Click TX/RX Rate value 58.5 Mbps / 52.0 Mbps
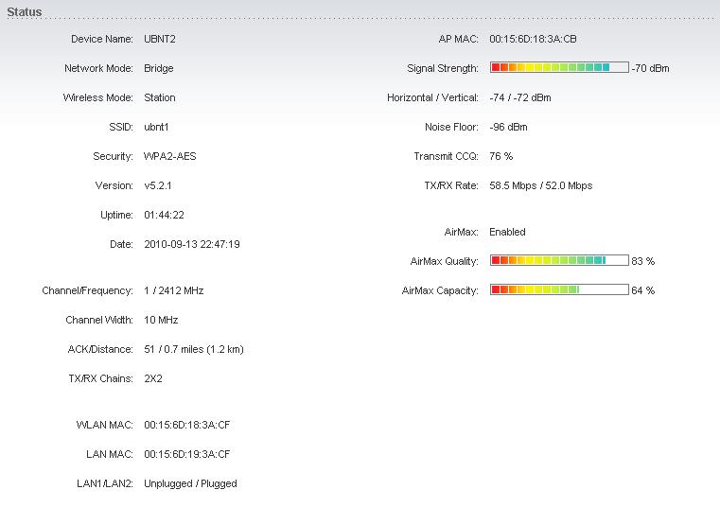This screenshot has height=525, width=720. (541, 185)
